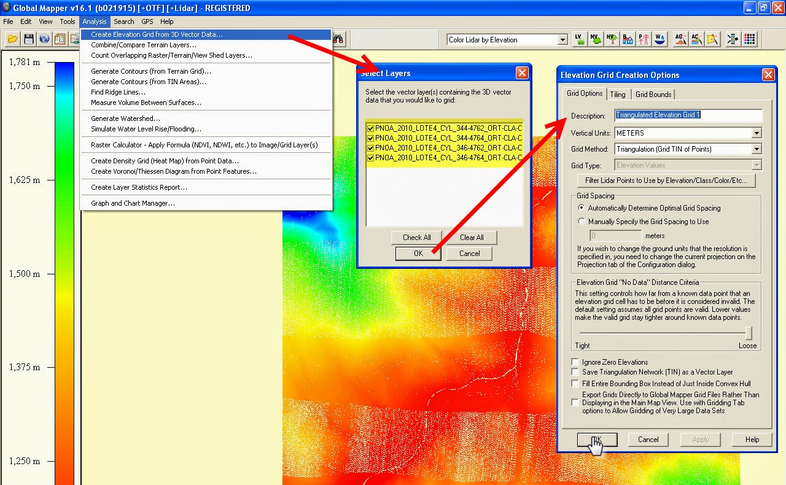This screenshot has height=485, width=786.
Task: Open the folder icon to load data
Action: coord(12,39)
